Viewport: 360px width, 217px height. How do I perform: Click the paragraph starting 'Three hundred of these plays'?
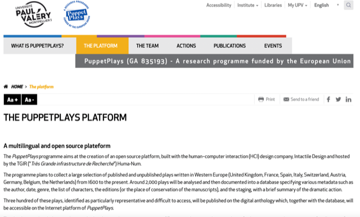178,204
